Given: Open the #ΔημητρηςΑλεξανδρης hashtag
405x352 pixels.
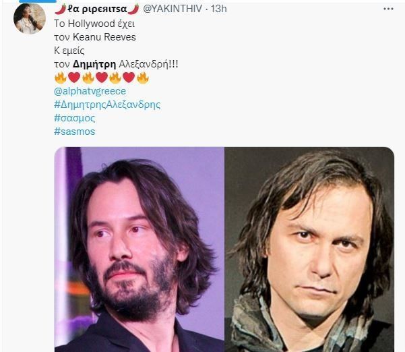Looking at the screenshot, I should (x=107, y=105).
